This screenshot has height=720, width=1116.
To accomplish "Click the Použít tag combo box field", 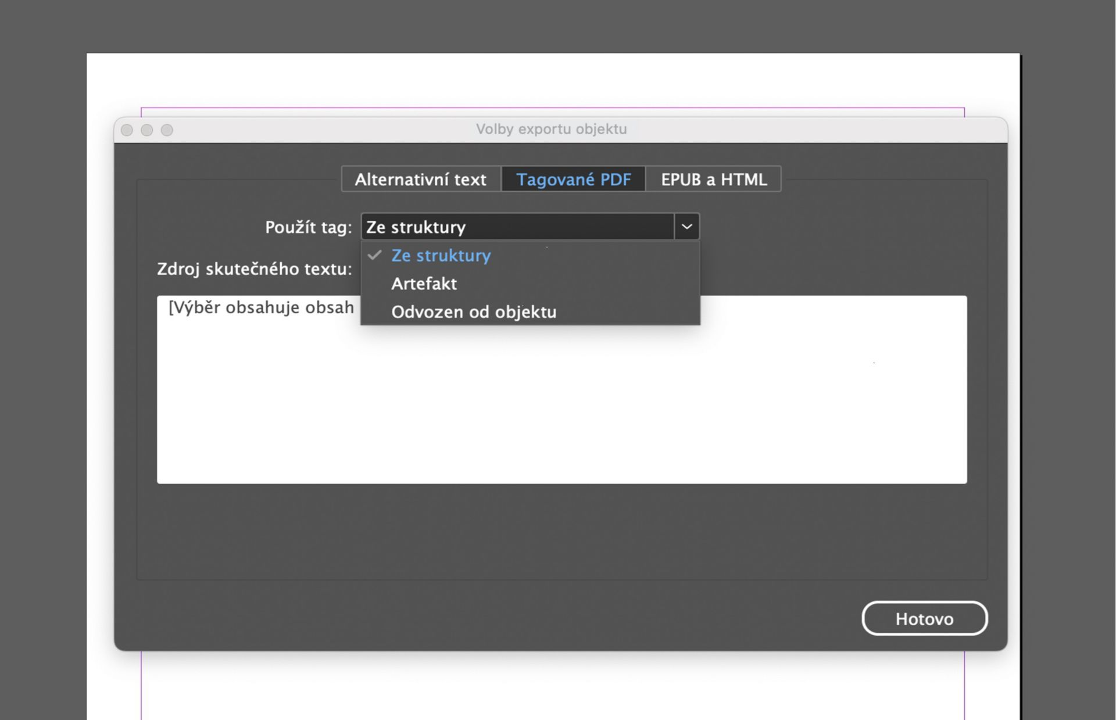I will click(x=517, y=227).
